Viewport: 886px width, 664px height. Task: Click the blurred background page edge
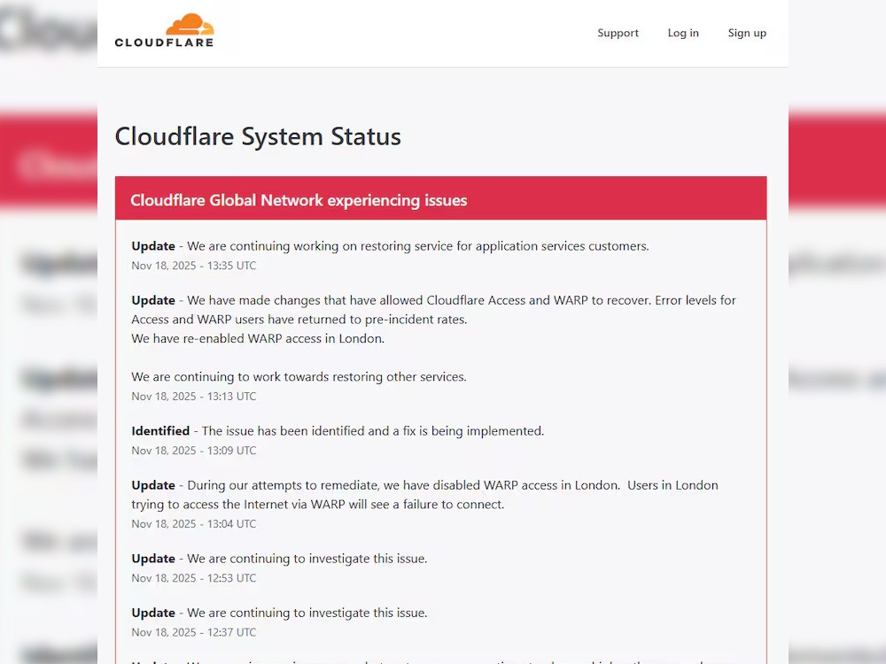click(x=44, y=354)
